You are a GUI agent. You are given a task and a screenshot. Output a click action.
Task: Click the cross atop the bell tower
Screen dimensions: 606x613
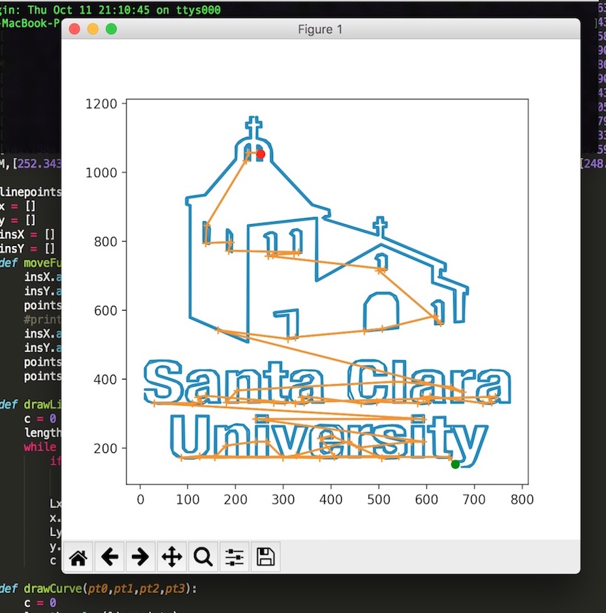click(253, 127)
